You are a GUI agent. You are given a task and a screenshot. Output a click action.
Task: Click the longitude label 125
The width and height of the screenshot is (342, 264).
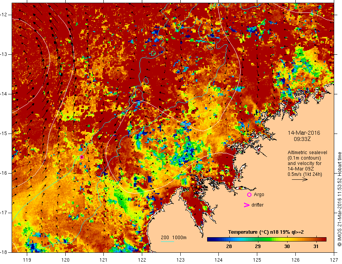tap(257, 260)
